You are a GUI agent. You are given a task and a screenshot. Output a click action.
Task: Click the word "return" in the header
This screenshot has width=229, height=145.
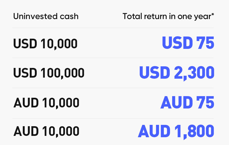pyautogui.click(x=152, y=16)
